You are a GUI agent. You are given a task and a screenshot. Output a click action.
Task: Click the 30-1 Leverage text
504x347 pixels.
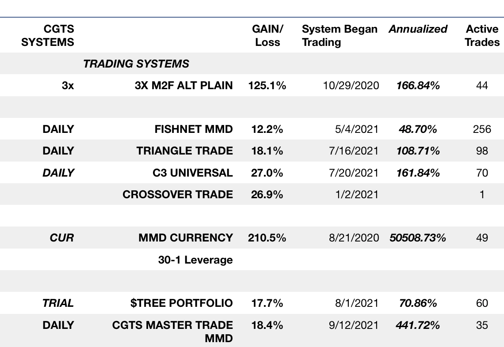click(195, 260)
